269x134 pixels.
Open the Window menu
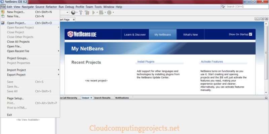[109, 7]
